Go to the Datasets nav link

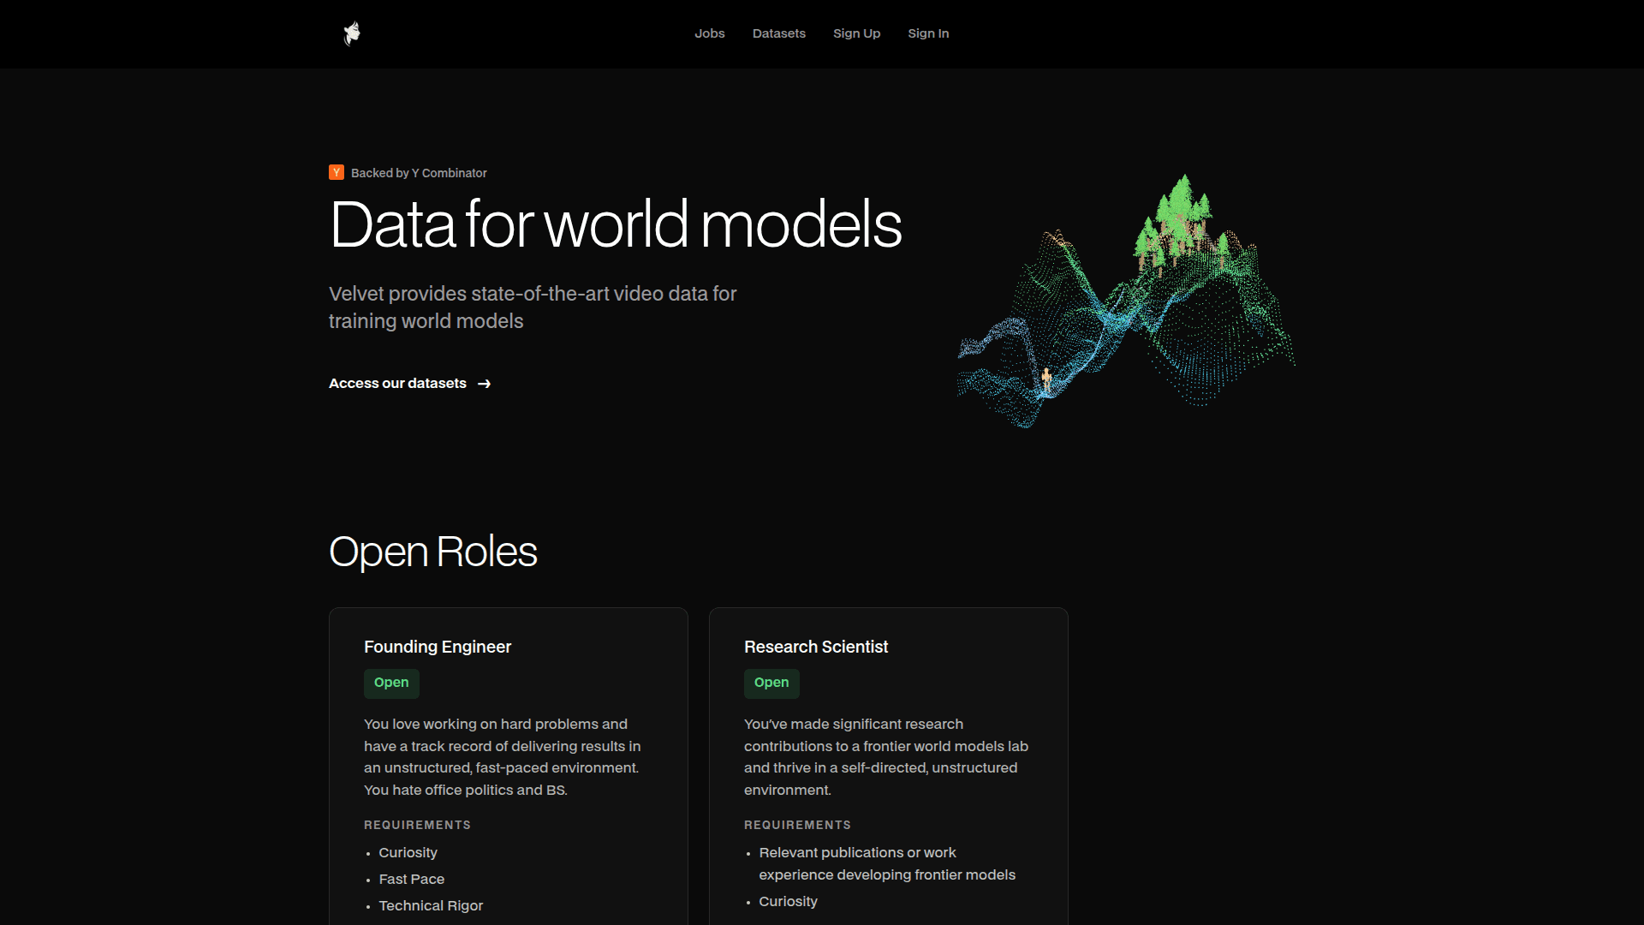coord(778,33)
